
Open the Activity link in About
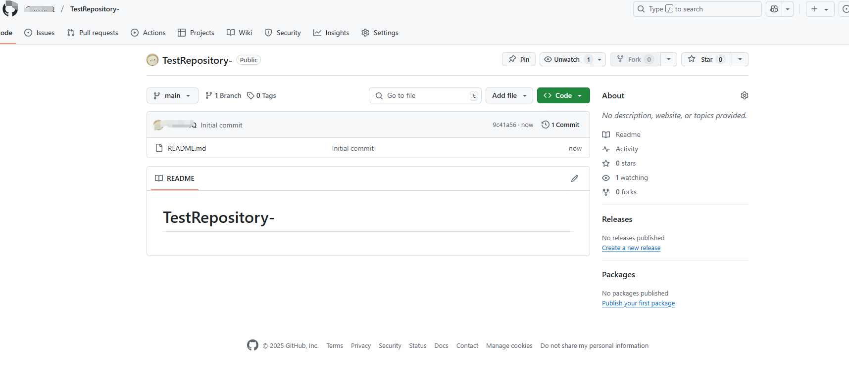[x=620, y=149]
